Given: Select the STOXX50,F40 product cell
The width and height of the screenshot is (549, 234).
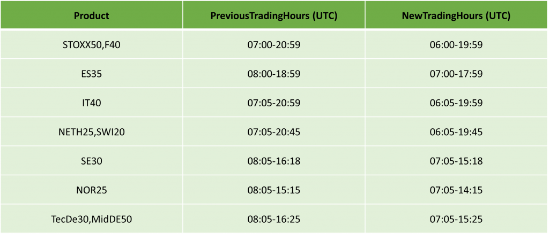Looking at the screenshot, I should click(x=91, y=45).
